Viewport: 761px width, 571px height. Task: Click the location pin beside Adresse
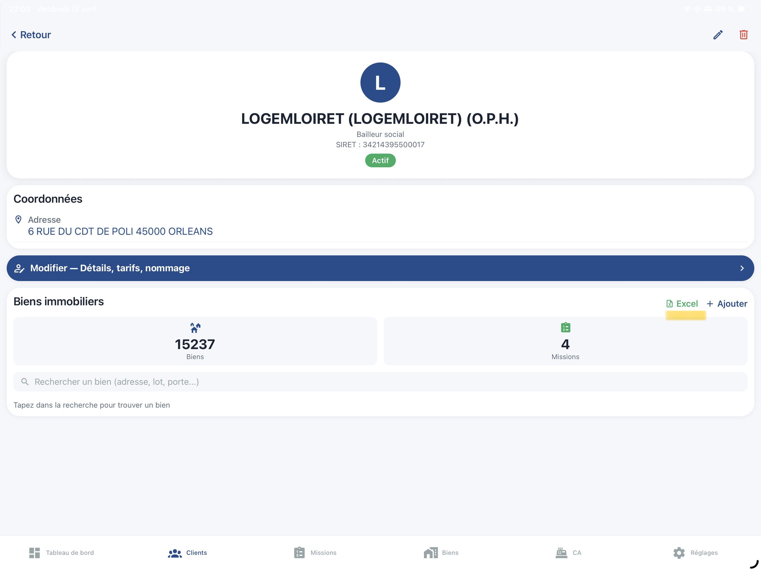(x=19, y=219)
